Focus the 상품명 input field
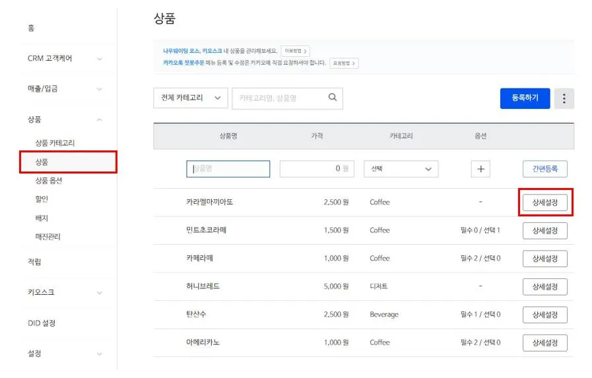Screen dimensions: 592x378 [228, 169]
